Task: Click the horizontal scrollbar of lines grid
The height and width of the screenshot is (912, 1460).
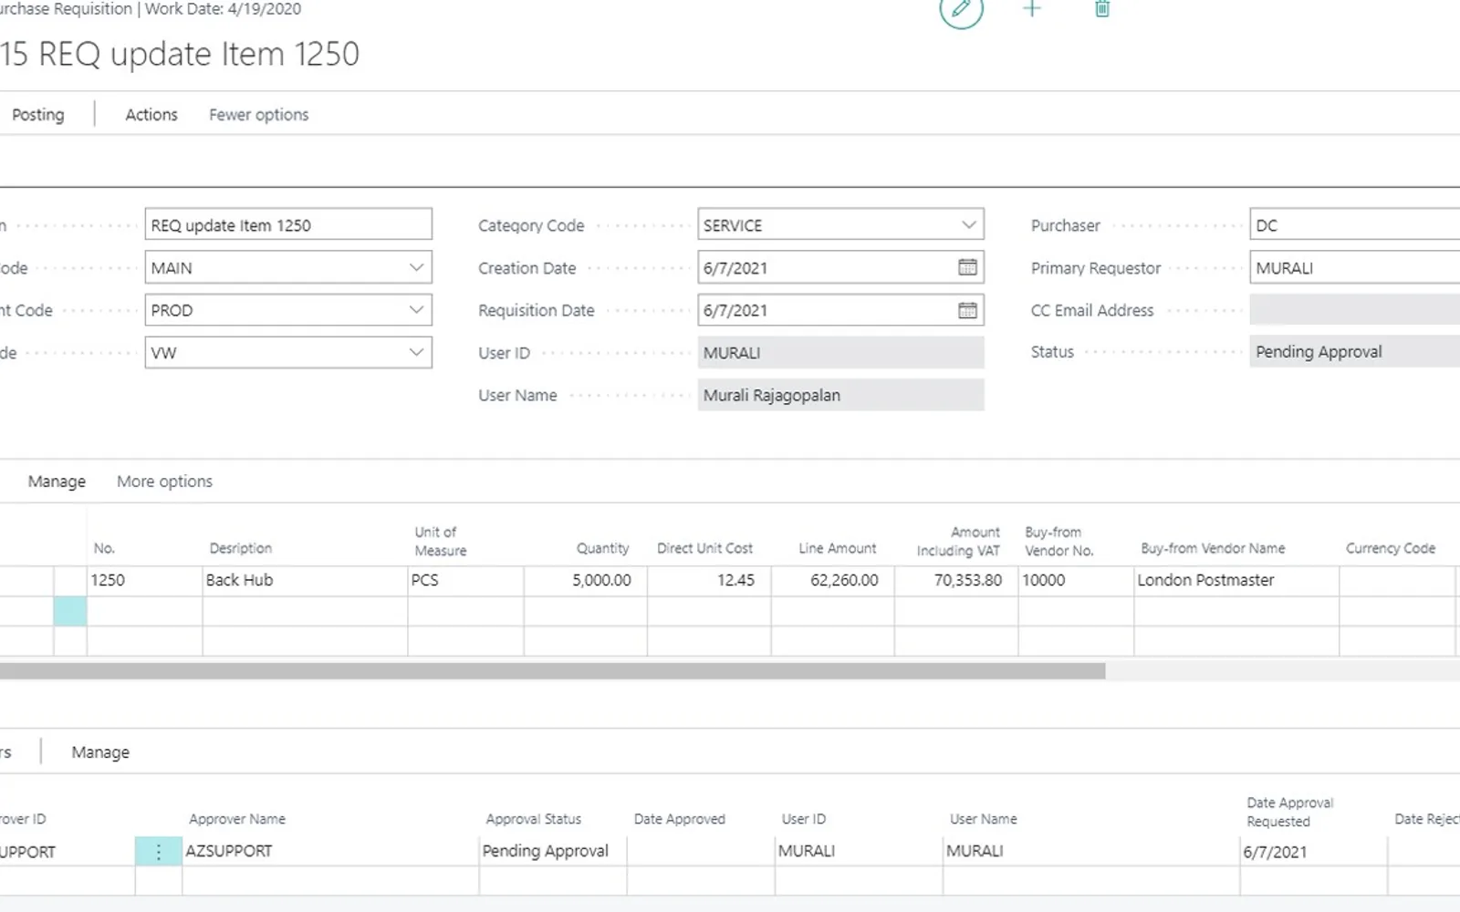Action: coord(552,671)
